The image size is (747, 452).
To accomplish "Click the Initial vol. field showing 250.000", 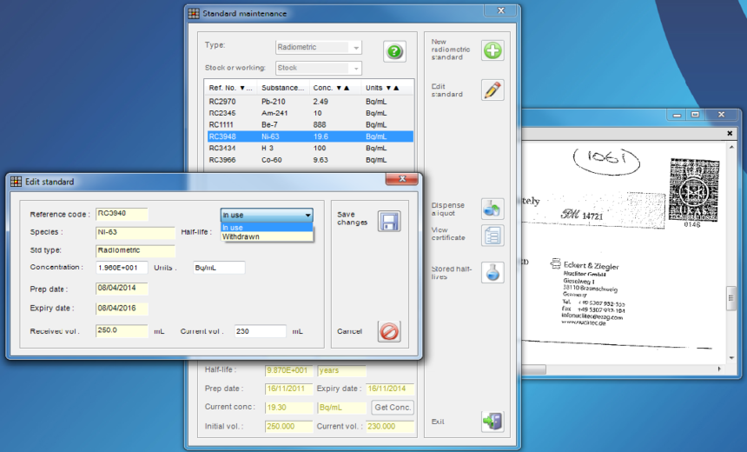I will click(x=288, y=426).
